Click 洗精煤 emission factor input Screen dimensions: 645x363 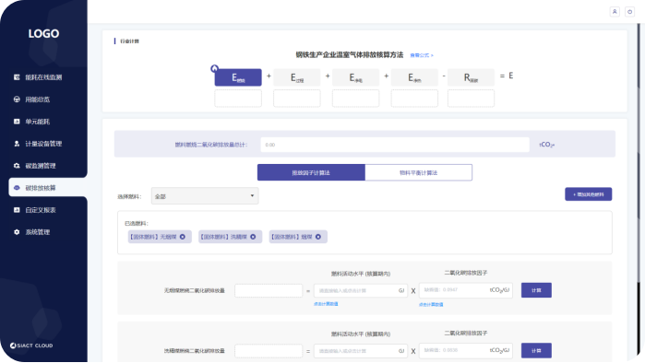pyautogui.click(x=466, y=350)
